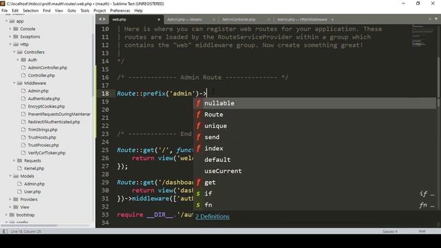Click the minimap in the editor
This screenshot has height=248, width=441.
coord(422,36)
